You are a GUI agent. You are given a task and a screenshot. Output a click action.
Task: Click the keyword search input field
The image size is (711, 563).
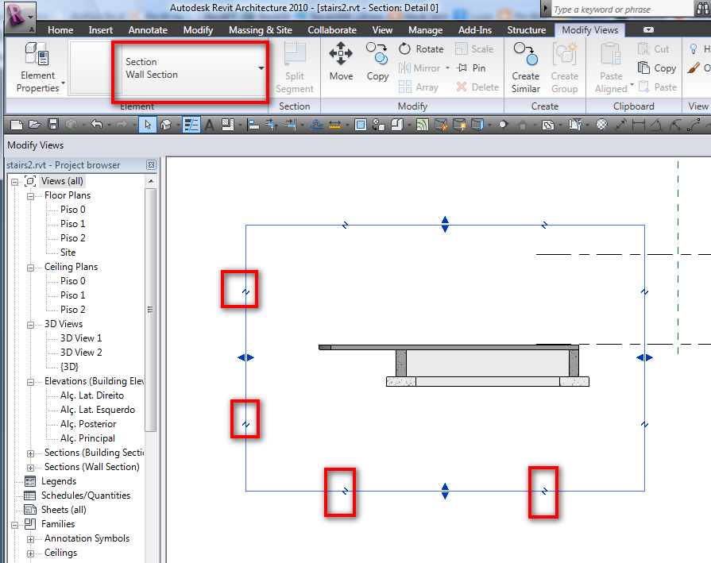tap(621, 9)
